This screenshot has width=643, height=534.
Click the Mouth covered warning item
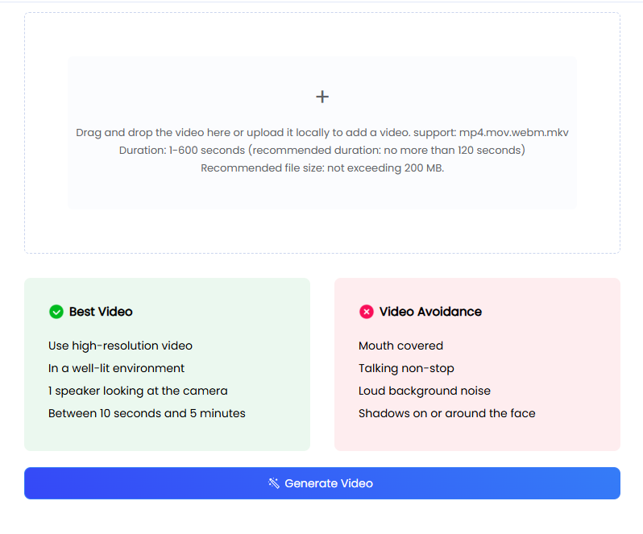(x=400, y=346)
